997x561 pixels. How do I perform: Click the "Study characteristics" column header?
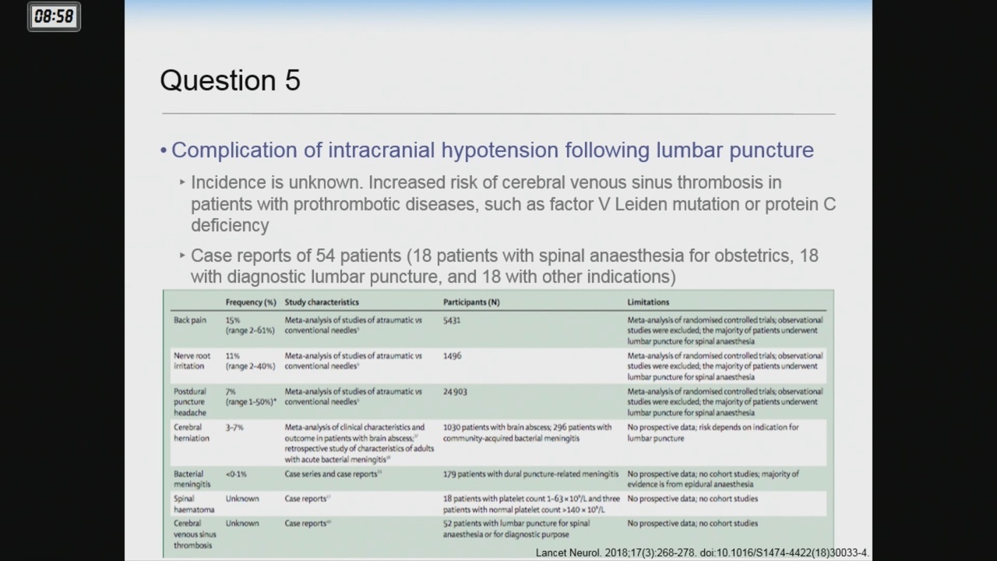pos(322,302)
